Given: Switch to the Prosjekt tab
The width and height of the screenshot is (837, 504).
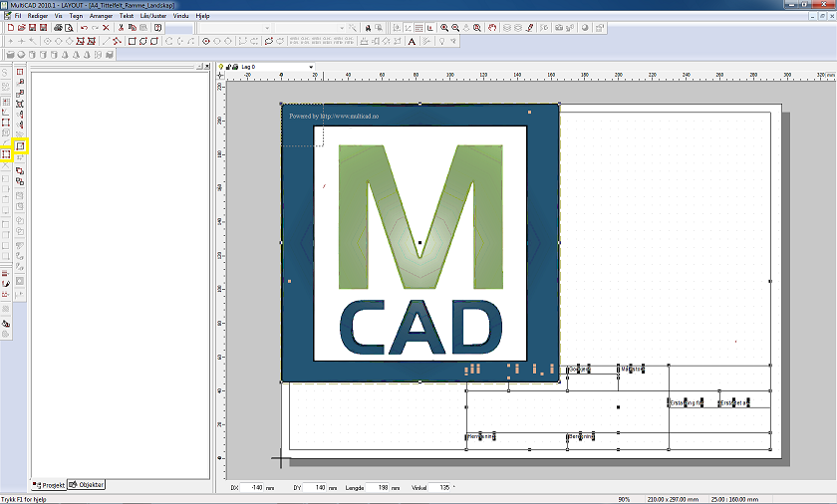Looking at the screenshot, I should click(49, 485).
